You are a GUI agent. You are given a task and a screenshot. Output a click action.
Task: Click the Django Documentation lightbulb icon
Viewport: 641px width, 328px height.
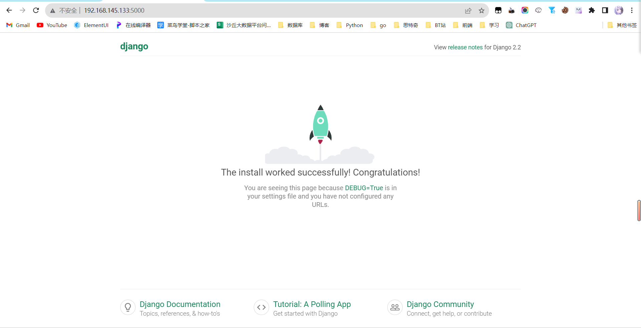(x=128, y=307)
